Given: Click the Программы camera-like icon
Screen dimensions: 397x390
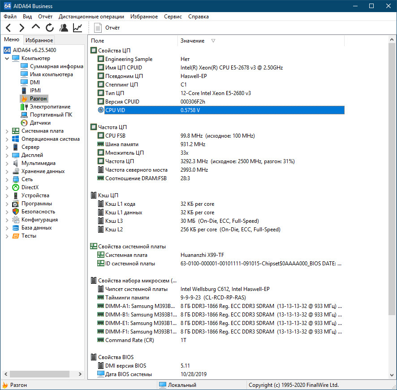Looking at the screenshot, I should [16, 204].
